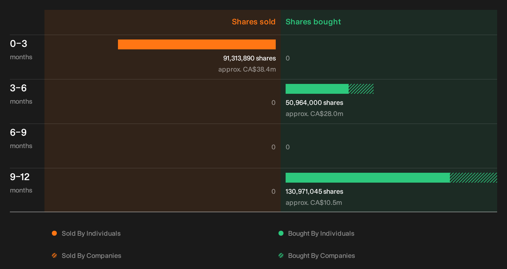Select the 6-9 months row label
Viewport: 507px width, 269px height.
[21, 138]
